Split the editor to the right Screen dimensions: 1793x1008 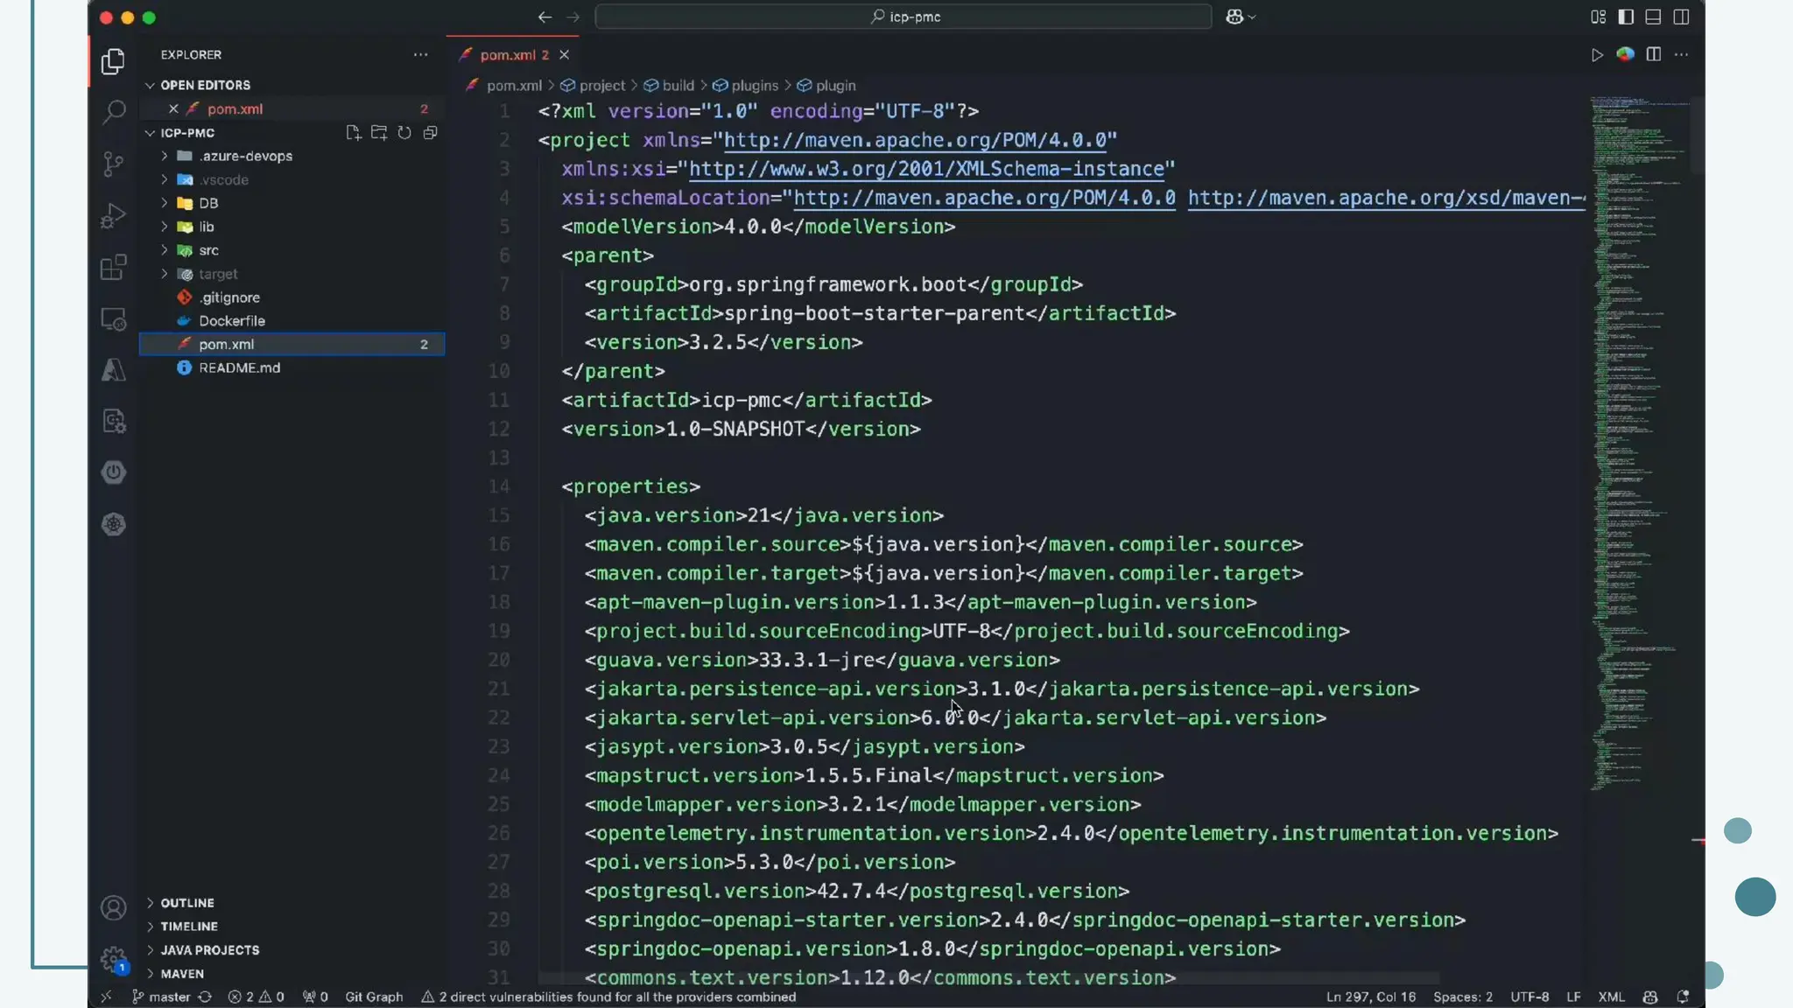coord(1653,55)
